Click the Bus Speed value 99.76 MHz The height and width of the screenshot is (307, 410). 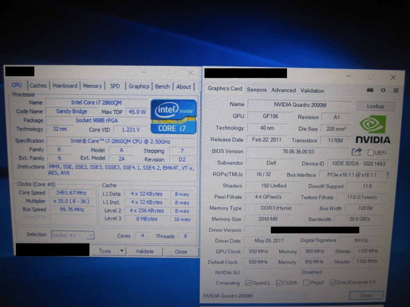click(x=72, y=209)
